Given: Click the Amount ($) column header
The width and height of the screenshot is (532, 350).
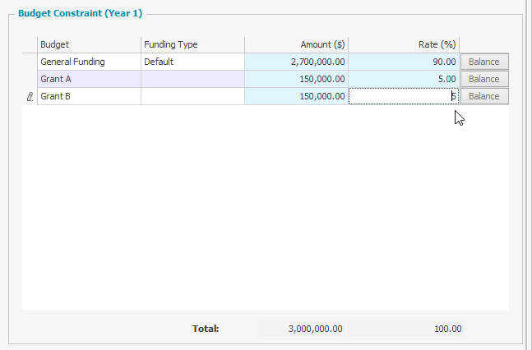Looking at the screenshot, I should point(296,44).
